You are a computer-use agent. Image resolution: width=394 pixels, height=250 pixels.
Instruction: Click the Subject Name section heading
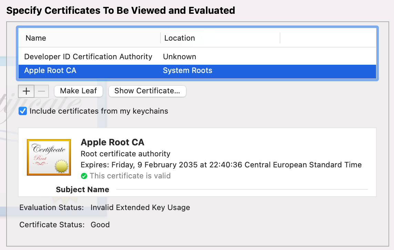coord(82,189)
